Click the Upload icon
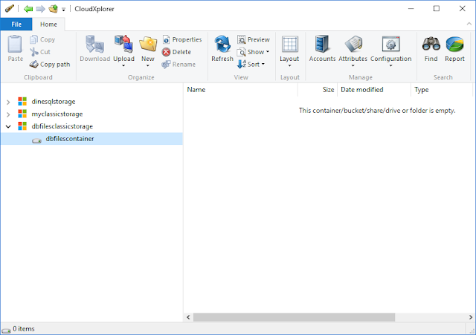The image size is (476, 335). pyautogui.click(x=123, y=45)
